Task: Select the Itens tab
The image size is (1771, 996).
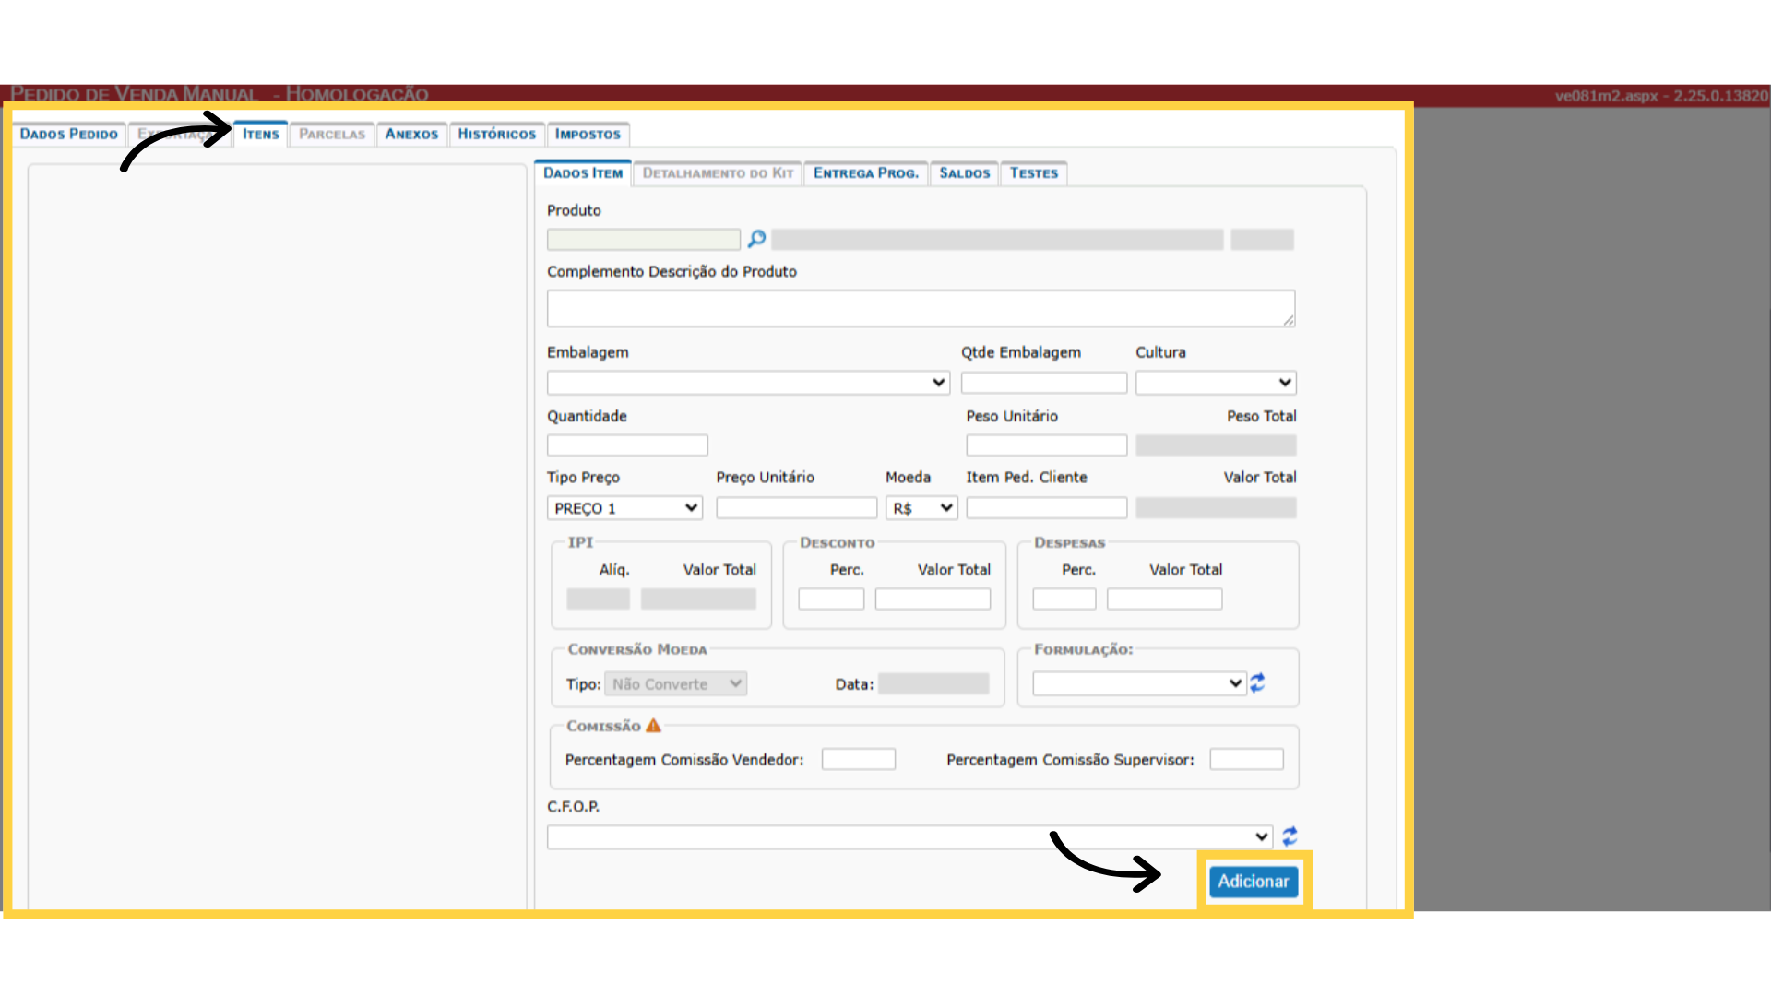Action: 261,135
